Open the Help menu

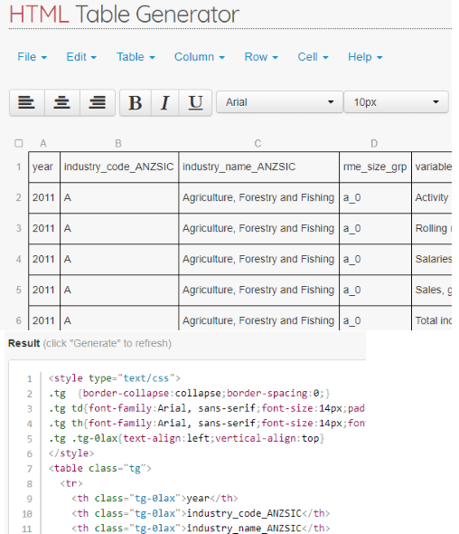pos(365,57)
